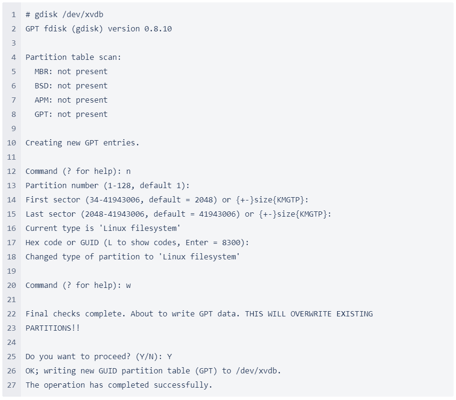
Task: Click the gdisk version 0.8.10 text
Action: (98, 29)
